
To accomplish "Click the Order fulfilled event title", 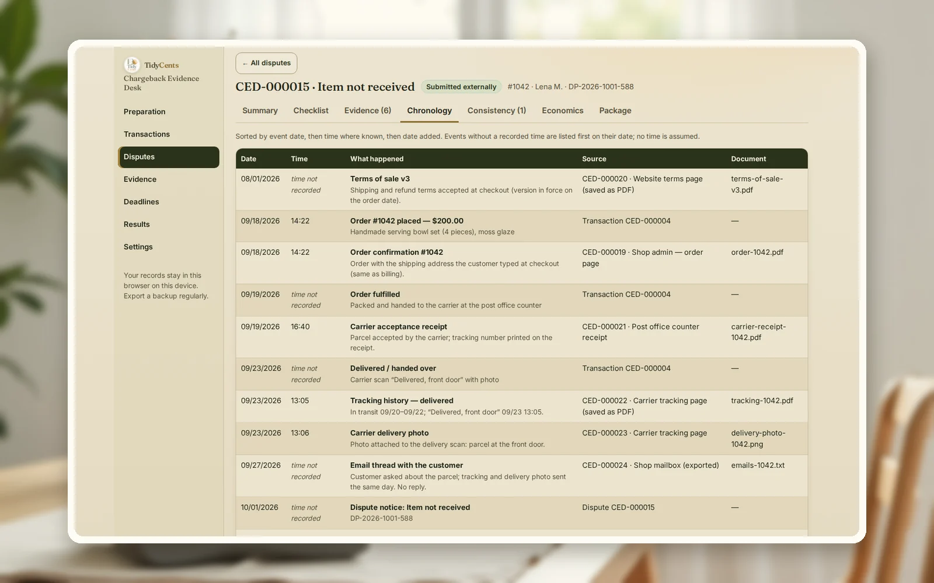I will 375,294.
